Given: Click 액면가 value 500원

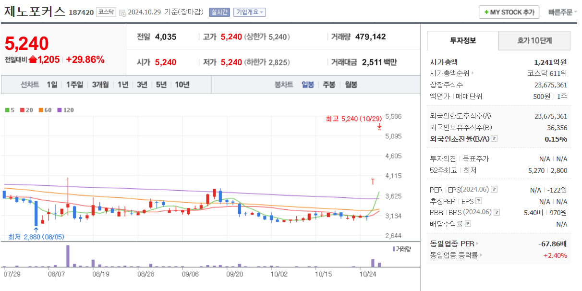Looking at the screenshot, I should 541,97.
